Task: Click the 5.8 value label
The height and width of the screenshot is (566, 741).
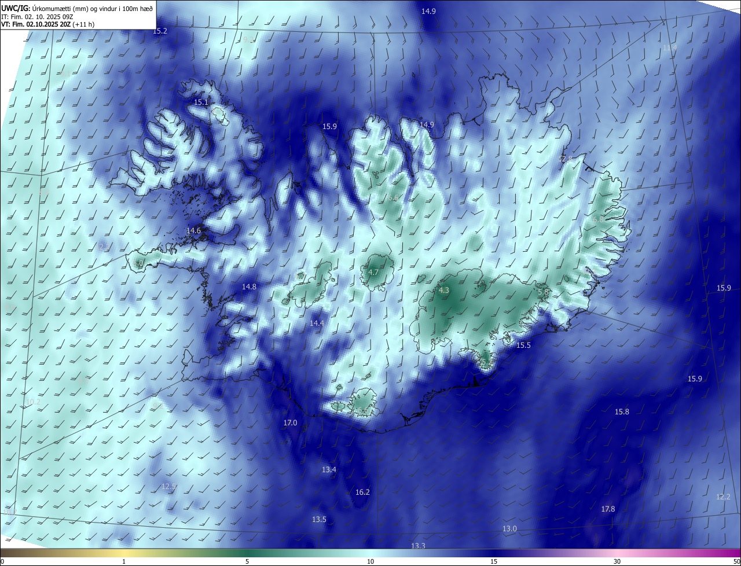Action: pyautogui.click(x=543, y=293)
